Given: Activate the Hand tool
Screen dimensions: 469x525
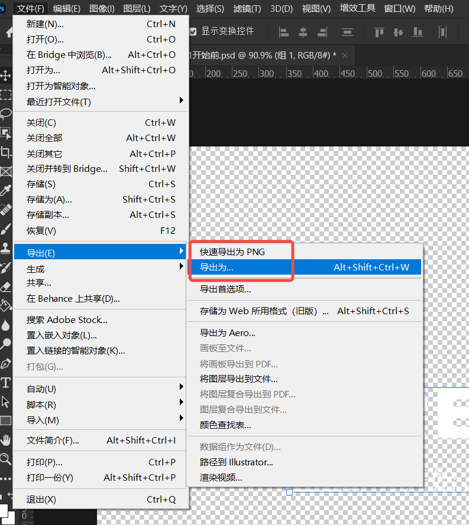Looking at the screenshot, I should pyautogui.click(x=6, y=440).
